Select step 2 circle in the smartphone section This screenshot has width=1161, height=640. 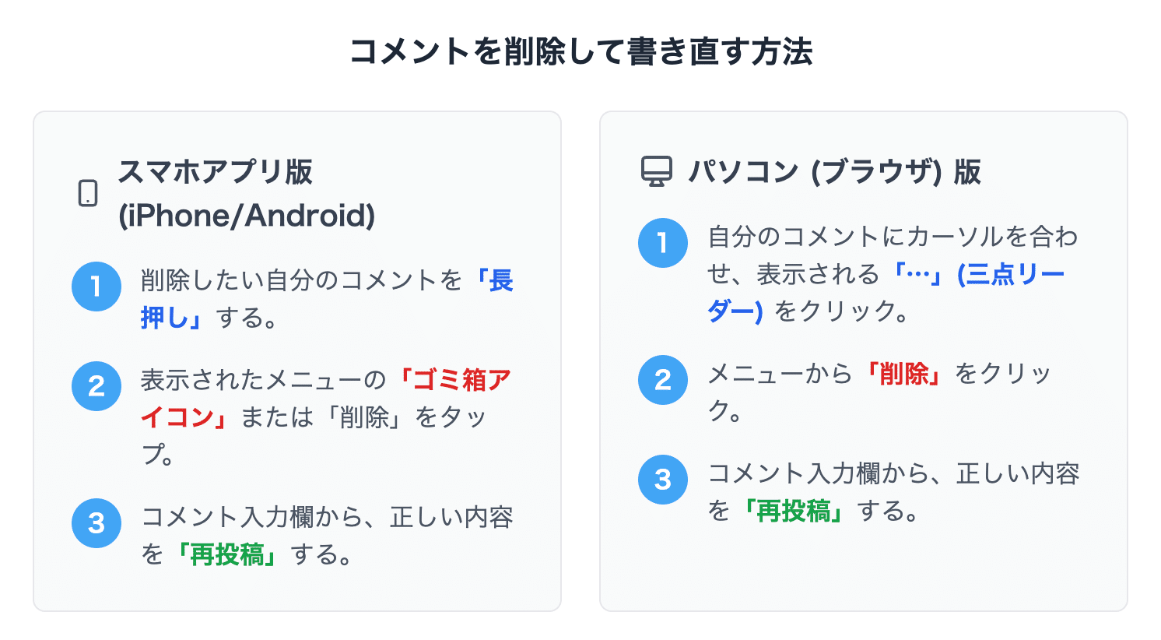(96, 386)
